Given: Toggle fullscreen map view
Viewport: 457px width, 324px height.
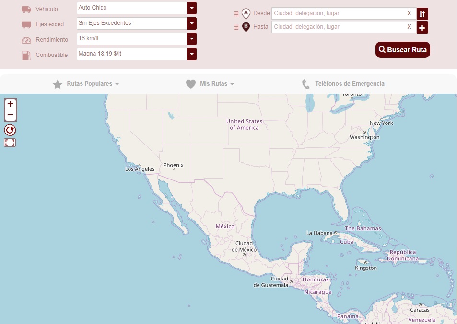Looking at the screenshot, I should [10, 143].
